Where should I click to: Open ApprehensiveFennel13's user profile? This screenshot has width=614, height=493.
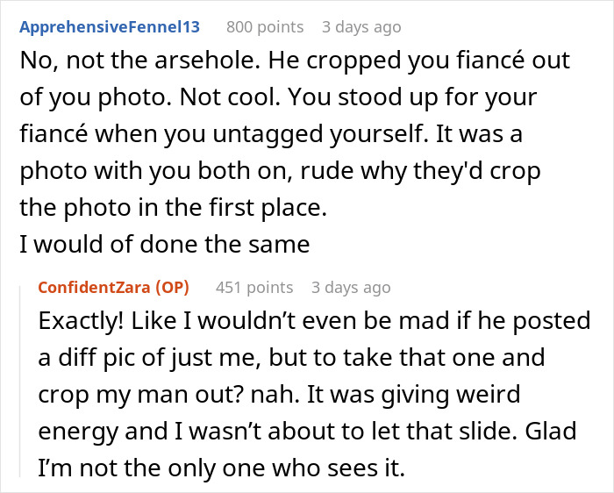pos(110,26)
